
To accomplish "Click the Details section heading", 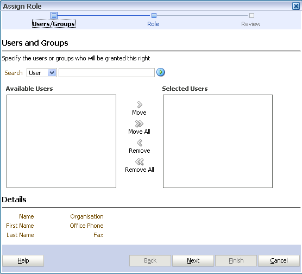I will (14, 200).
